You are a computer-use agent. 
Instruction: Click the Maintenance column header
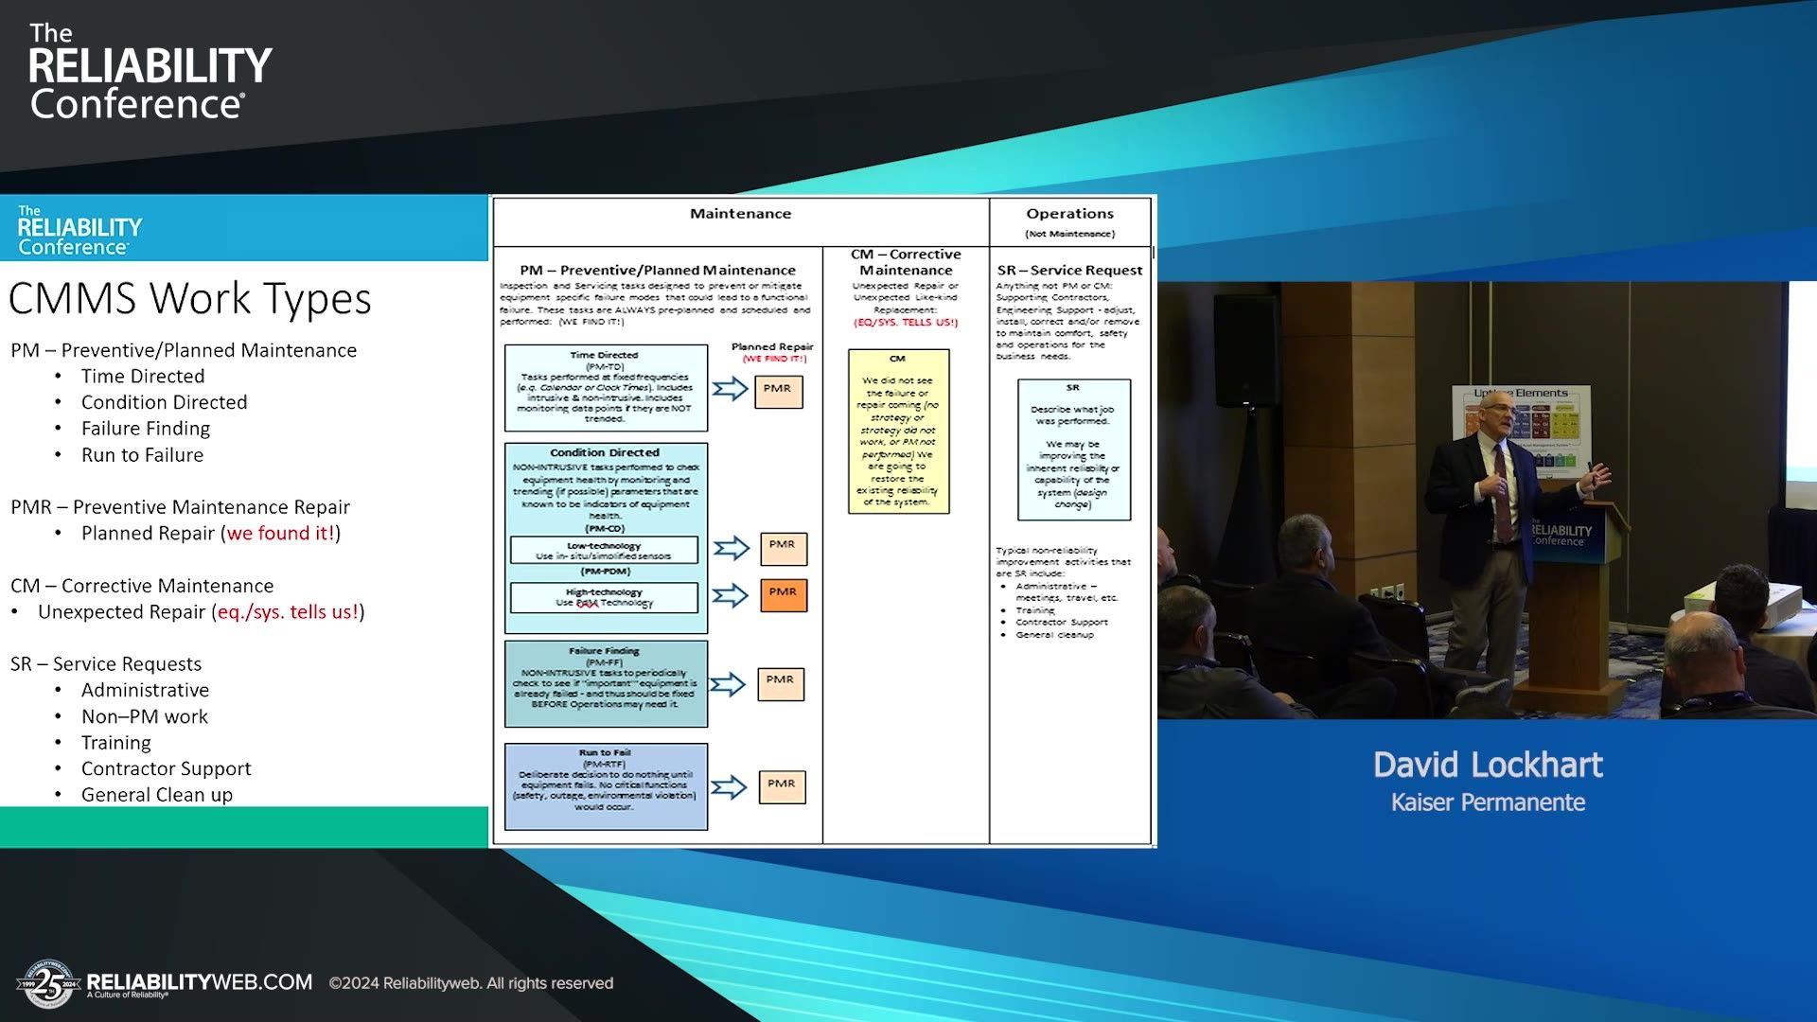pyautogui.click(x=740, y=214)
